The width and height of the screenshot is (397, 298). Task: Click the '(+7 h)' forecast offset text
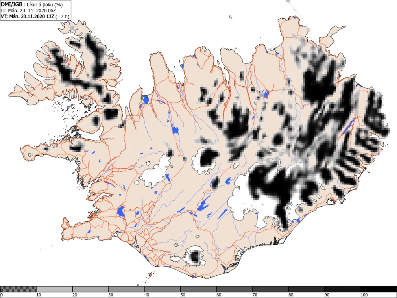pyautogui.click(x=62, y=17)
